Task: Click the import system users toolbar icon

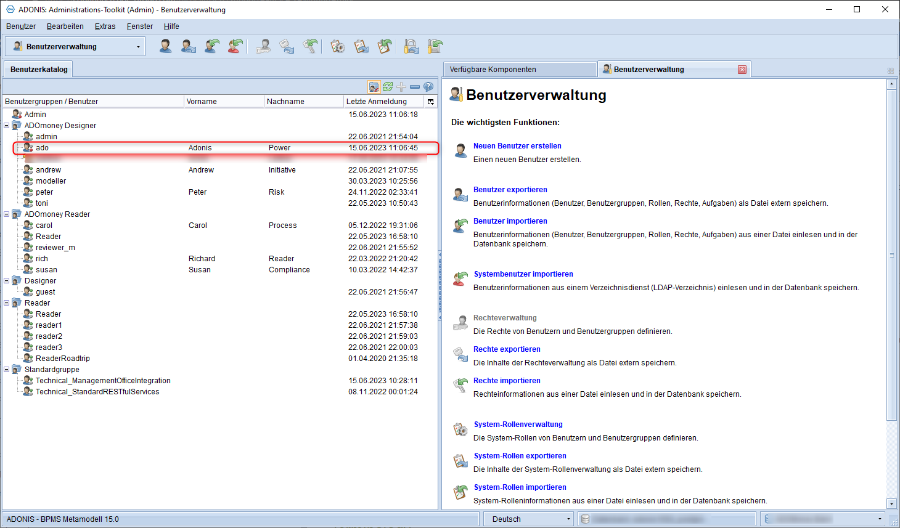Action: point(235,46)
